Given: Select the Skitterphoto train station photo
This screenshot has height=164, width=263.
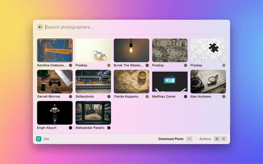Looking at the screenshot, I should coord(93,81).
